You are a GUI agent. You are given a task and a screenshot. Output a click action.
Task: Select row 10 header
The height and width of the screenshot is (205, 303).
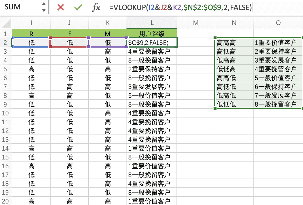(x=6, y=113)
